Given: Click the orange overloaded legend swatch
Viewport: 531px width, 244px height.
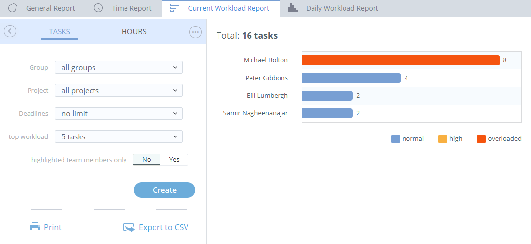Looking at the screenshot, I should [481, 139].
